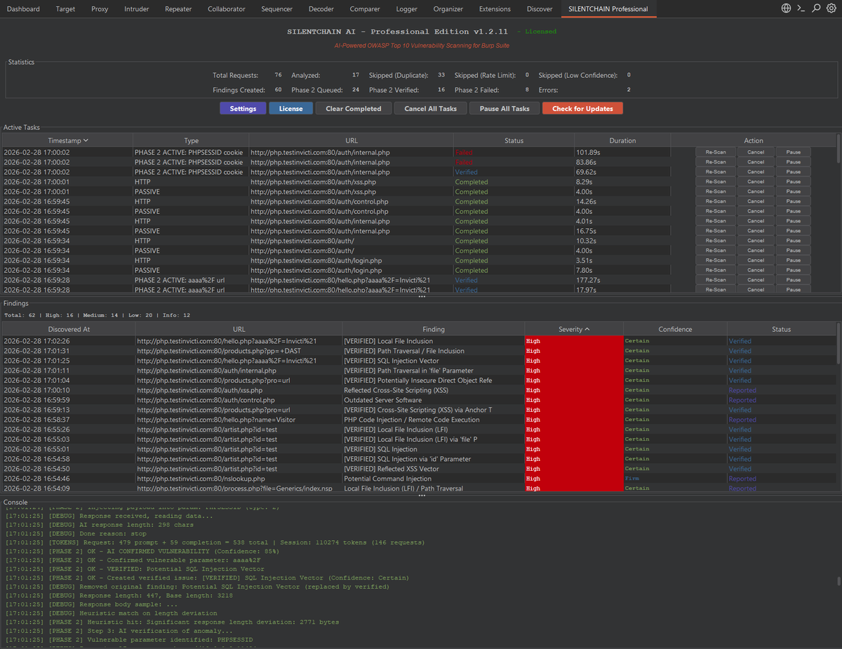
Task: Click the purple Settings button
Action: point(243,109)
